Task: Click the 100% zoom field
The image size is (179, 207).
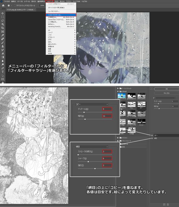Action: point(42,5)
